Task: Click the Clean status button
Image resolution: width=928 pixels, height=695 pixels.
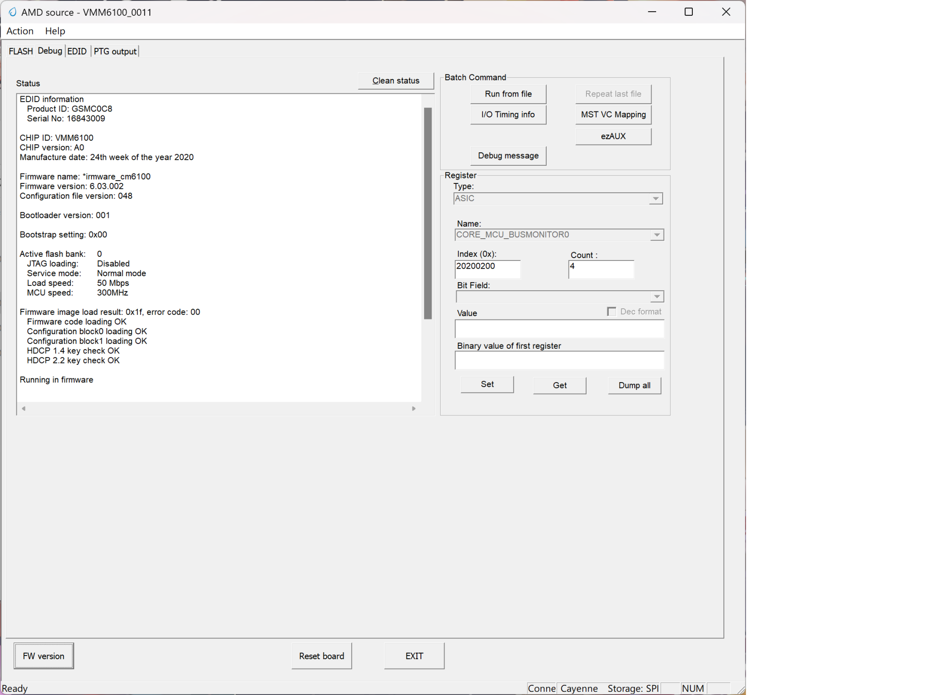Action: 395,81
